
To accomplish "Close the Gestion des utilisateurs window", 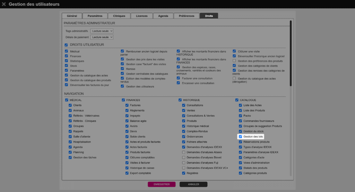I will point(4,4).
